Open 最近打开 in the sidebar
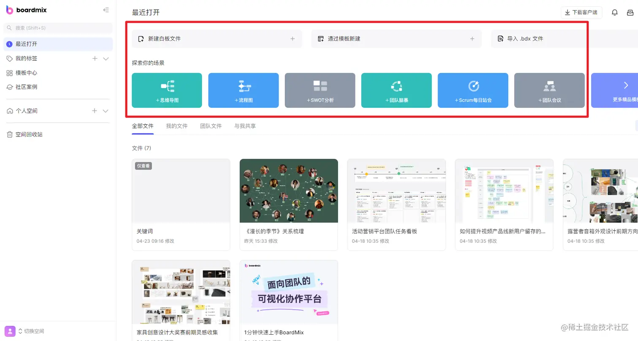Screen dimensions: 638x341 click(x=58, y=44)
